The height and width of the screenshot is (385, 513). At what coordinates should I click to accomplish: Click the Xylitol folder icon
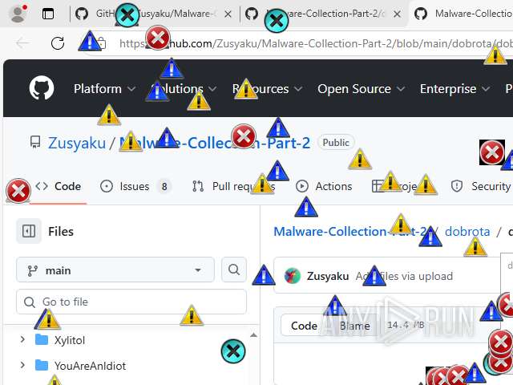[x=42, y=340]
